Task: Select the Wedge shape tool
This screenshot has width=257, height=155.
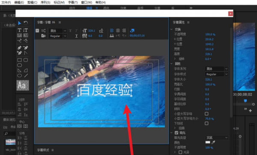Action: pos(19,70)
